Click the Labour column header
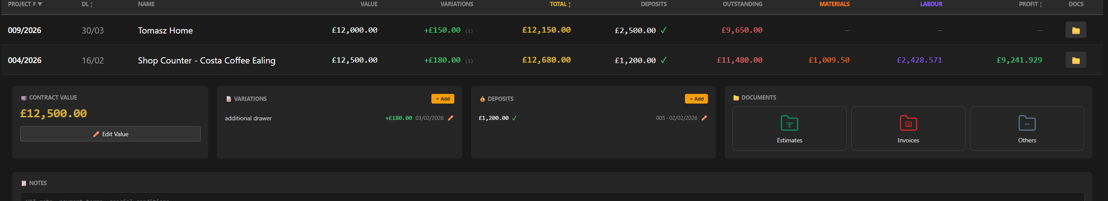This screenshot has width=1108, height=201. [931, 4]
